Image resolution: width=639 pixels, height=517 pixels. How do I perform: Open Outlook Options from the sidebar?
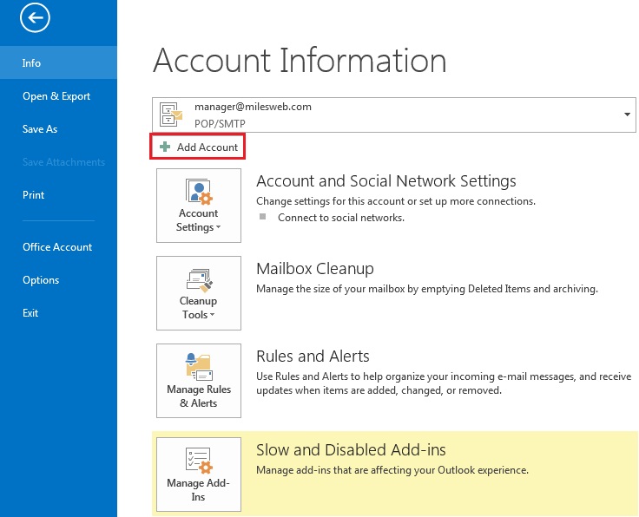pyautogui.click(x=41, y=280)
